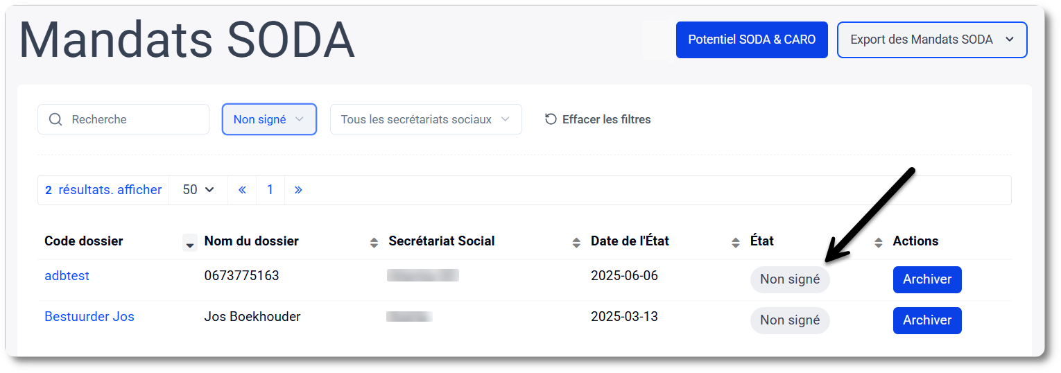1061x373 pixels.
Task: Change the results-per-page 50 selector
Action: click(x=198, y=190)
